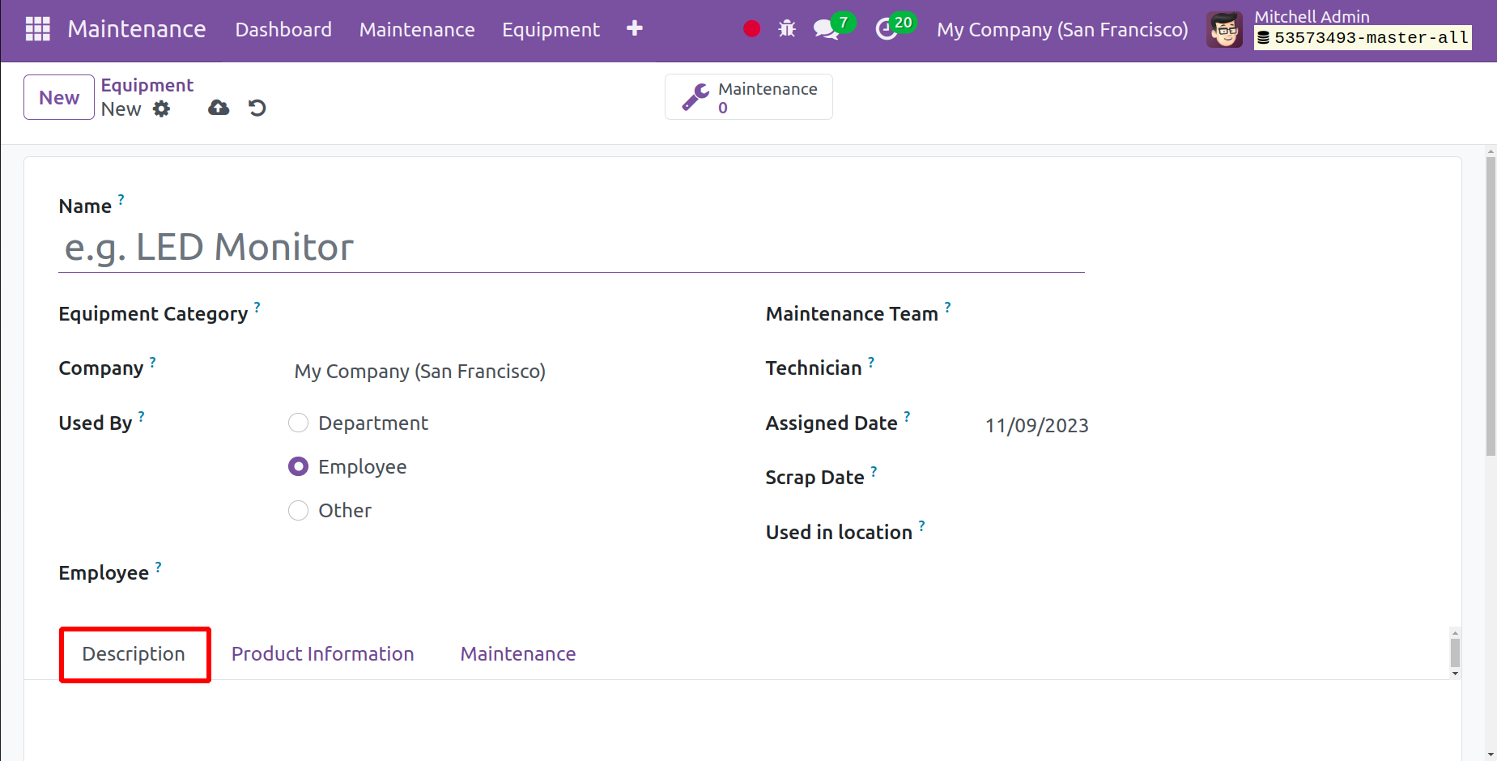Show help tooltip for Equipment Category

[257, 307]
